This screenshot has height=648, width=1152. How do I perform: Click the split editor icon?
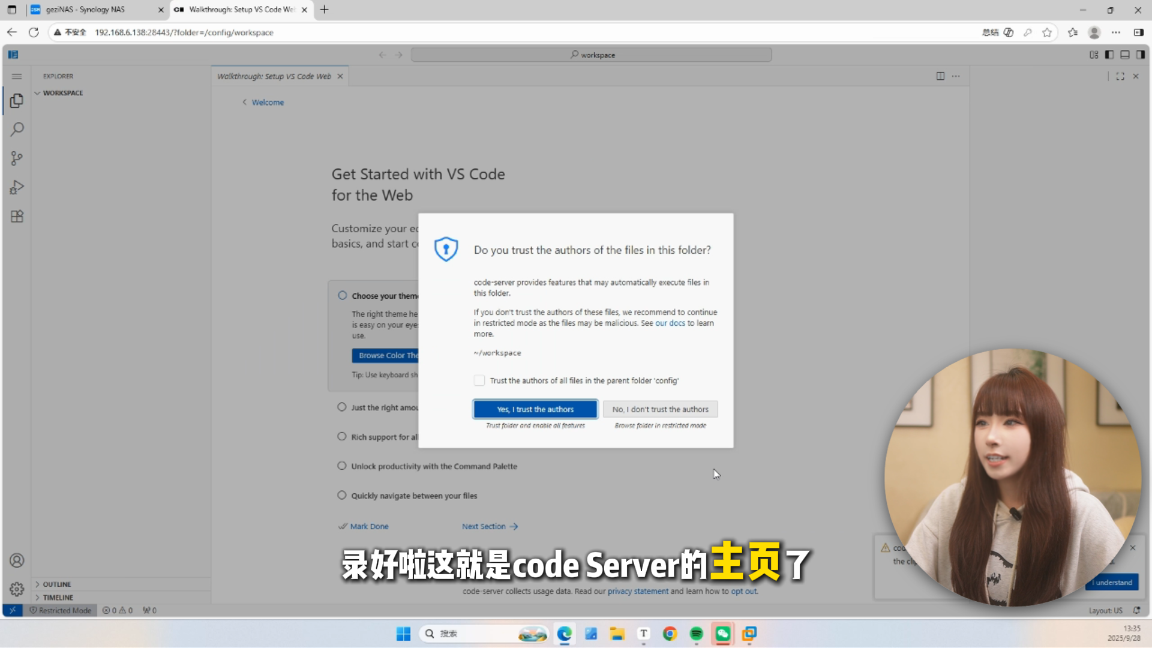click(x=940, y=76)
